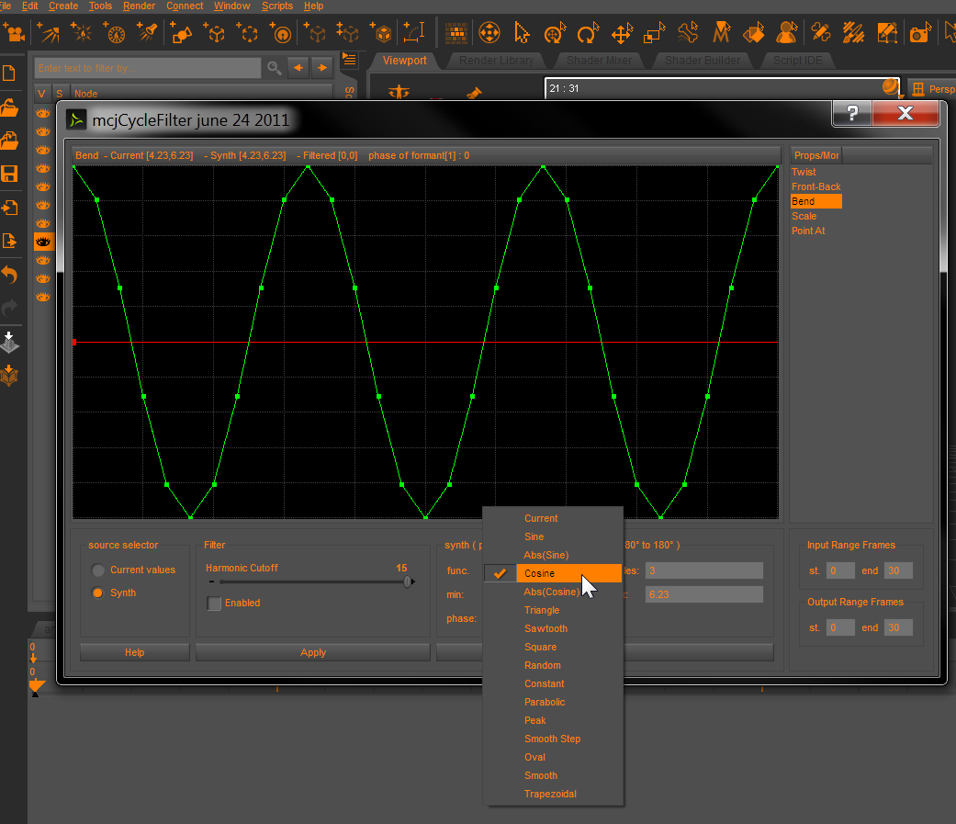
Task: Pick Trapezoidal in the function dropdown list
Action: click(x=550, y=794)
